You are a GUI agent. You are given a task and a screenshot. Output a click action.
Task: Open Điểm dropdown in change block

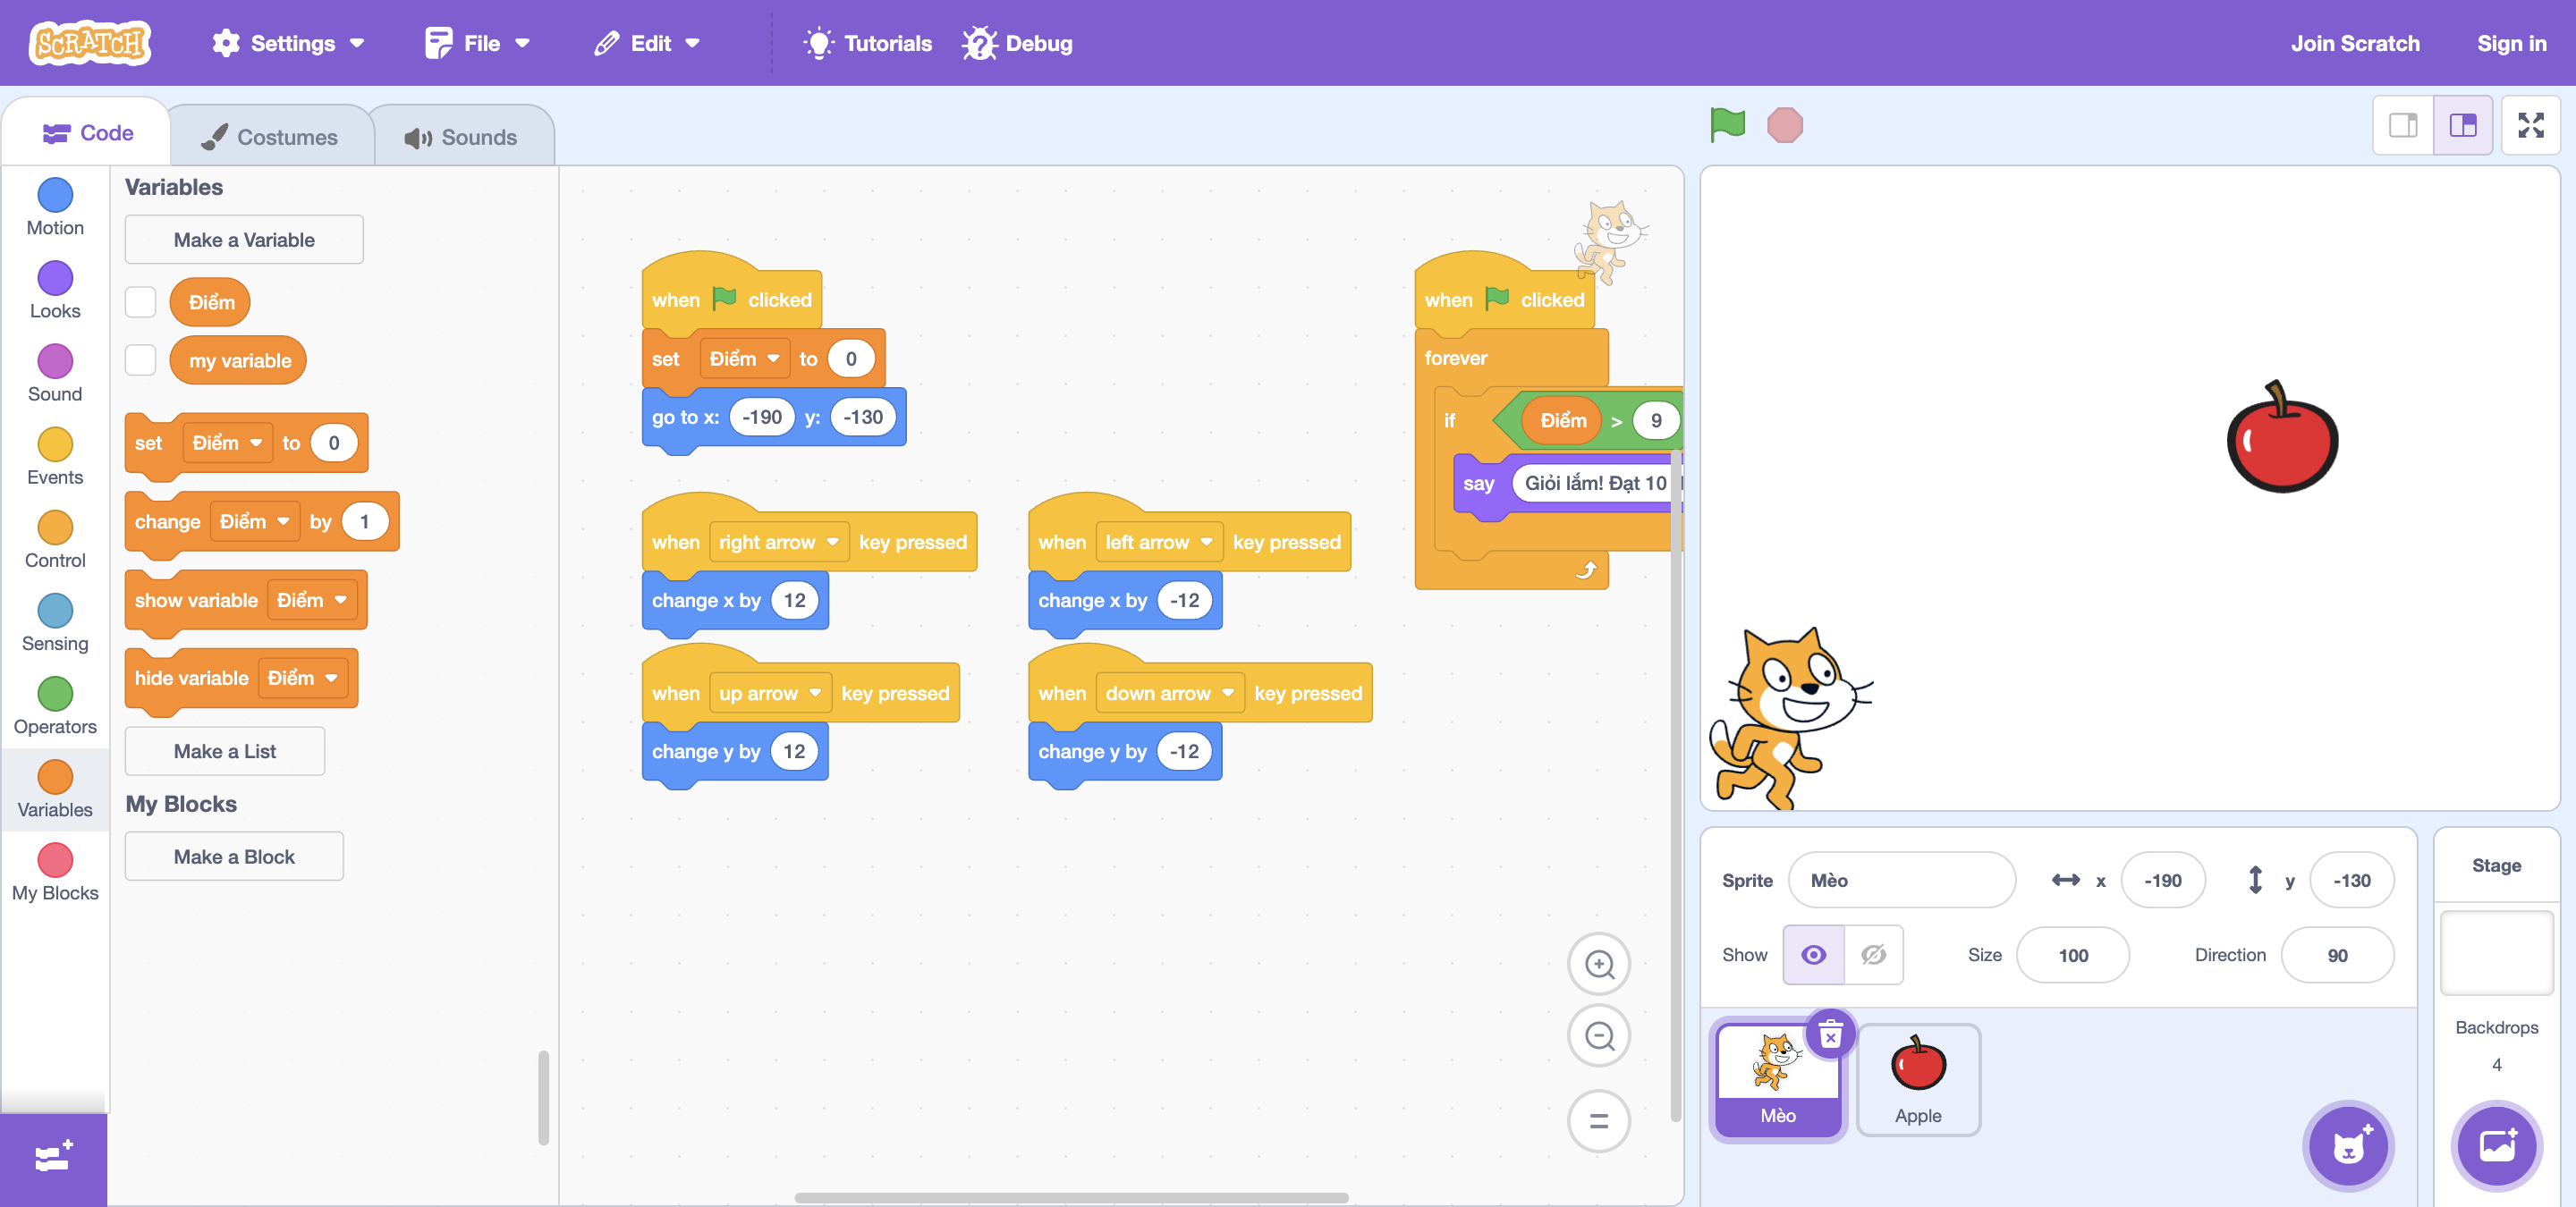pos(254,520)
